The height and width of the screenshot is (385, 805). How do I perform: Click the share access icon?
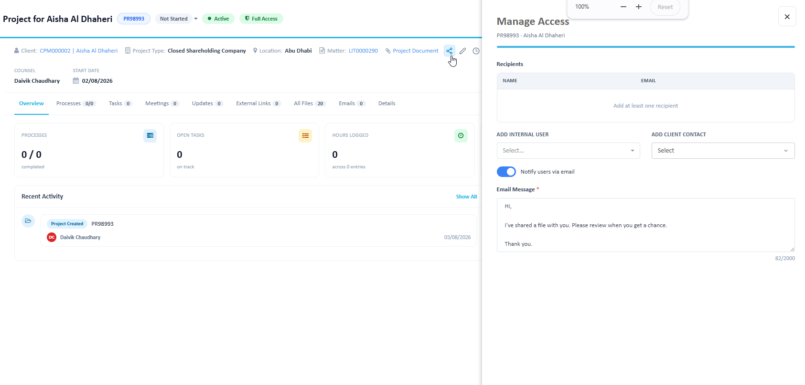(x=449, y=51)
